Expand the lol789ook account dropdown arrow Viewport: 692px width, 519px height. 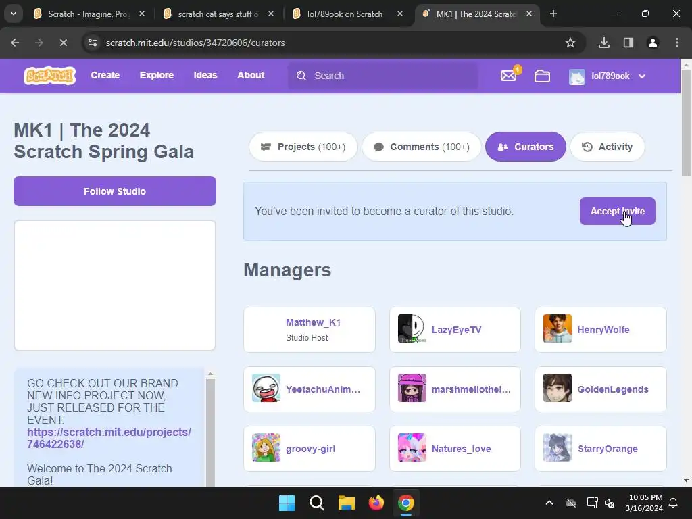tap(642, 76)
